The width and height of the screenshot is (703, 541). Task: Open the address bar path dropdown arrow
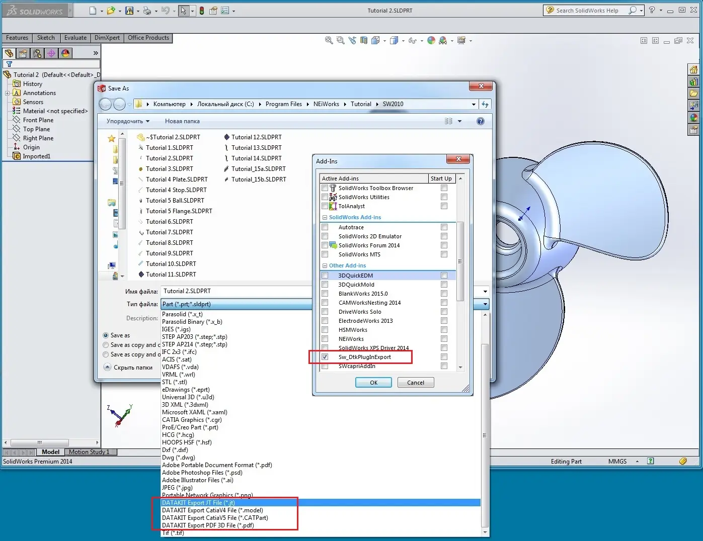pos(474,105)
